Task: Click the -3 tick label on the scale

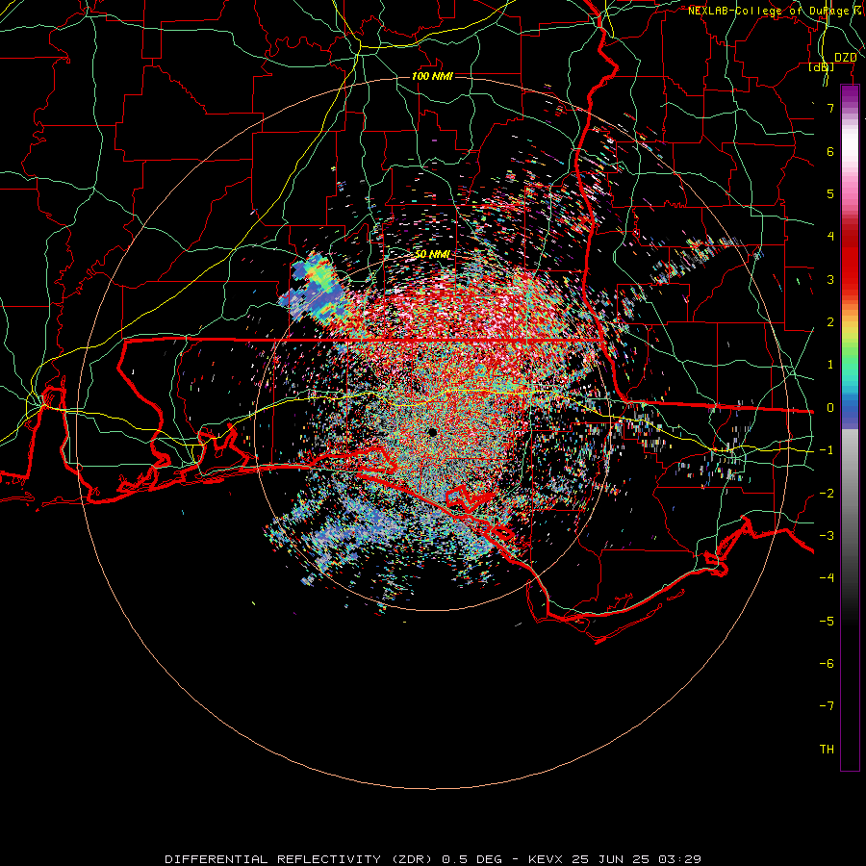Action: pos(827,536)
